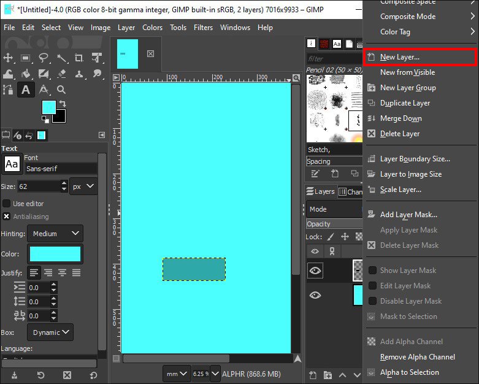This screenshot has height=384, width=479.
Task: Open the Box Dynamic dropdown
Action: coord(50,332)
